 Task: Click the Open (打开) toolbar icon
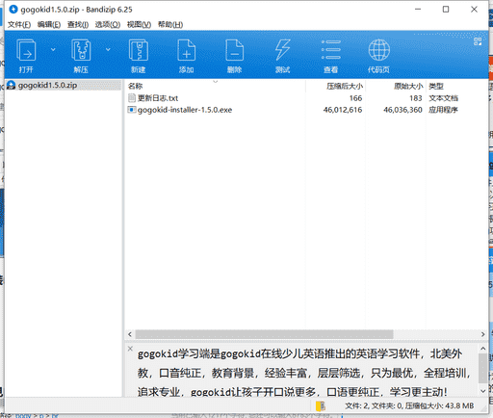pos(26,50)
